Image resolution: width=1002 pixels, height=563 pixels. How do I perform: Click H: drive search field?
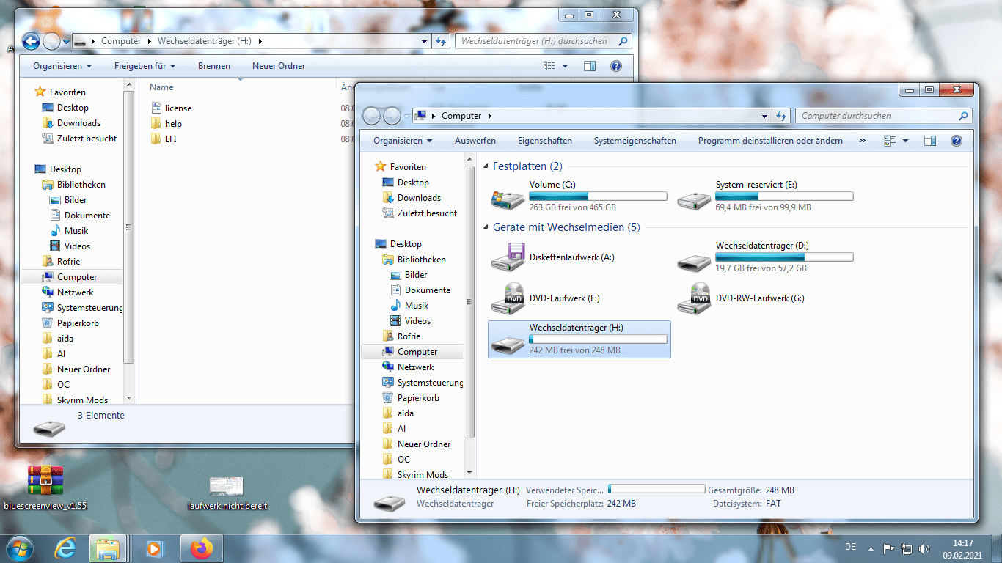click(544, 41)
